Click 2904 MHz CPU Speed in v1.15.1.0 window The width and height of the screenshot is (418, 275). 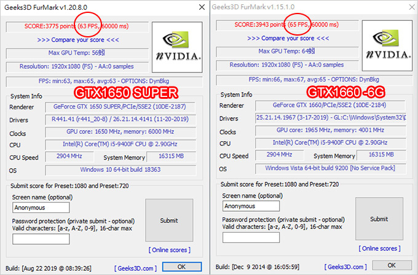[x=279, y=155]
